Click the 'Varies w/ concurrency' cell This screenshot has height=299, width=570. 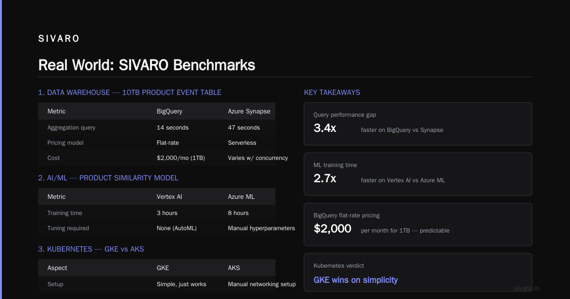coord(258,158)
